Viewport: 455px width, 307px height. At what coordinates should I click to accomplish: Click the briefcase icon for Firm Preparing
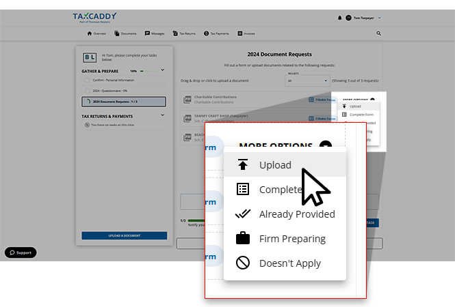[243, 238]
